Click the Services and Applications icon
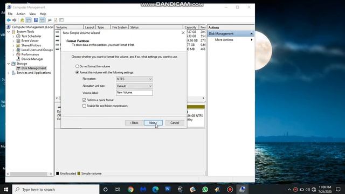345x194 pixels. [13, 73]
